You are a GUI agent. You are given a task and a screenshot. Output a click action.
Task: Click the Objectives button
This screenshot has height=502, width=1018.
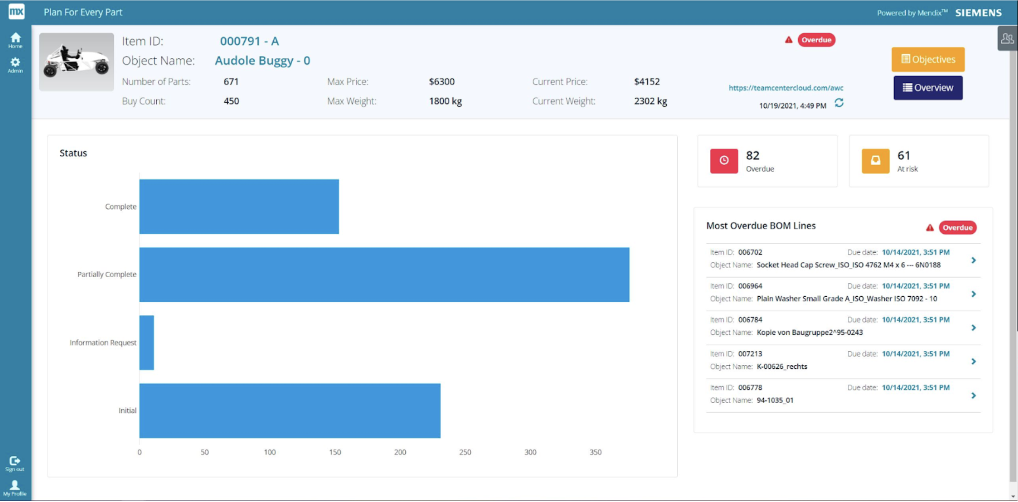coord(928,60)
